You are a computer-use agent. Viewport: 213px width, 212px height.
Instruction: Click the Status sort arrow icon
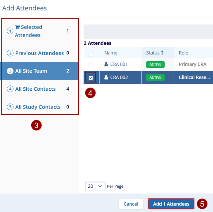click(x=162, y=53)
